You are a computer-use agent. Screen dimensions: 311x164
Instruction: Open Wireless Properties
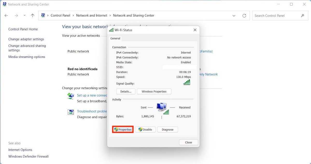[154, 92]
